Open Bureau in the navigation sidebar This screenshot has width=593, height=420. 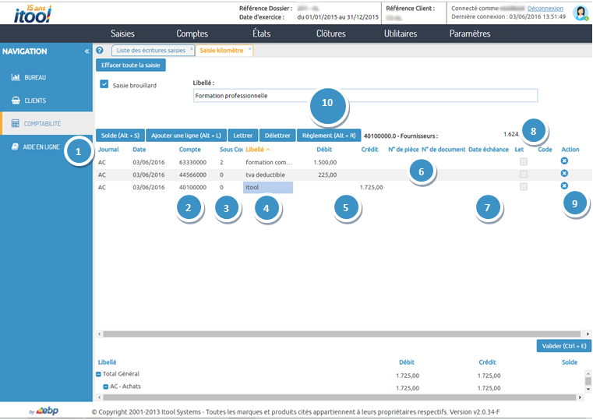35,78
